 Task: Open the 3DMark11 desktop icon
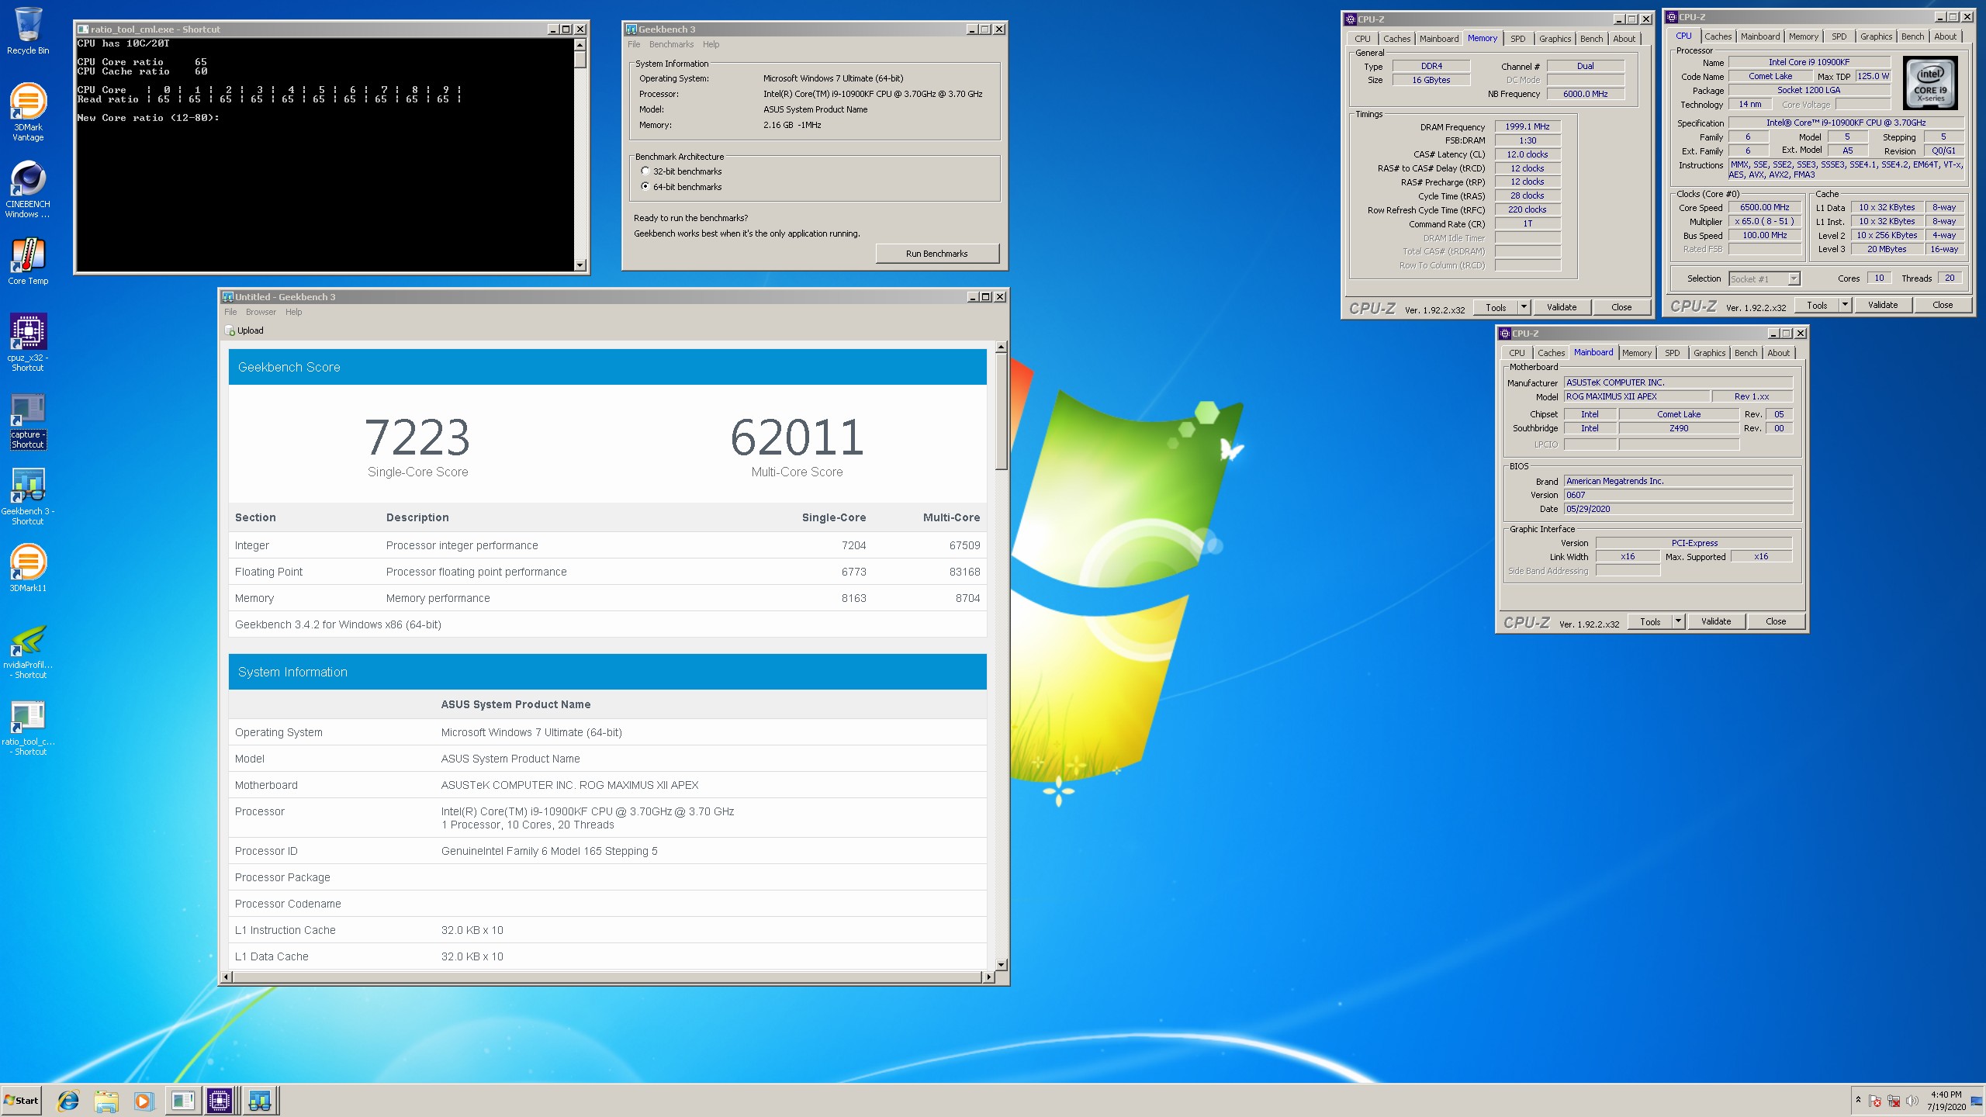pyautogui.click(x=28, y=568)
